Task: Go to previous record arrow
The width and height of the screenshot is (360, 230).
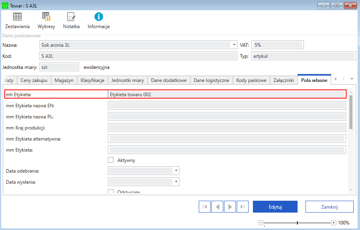Action: (x=217, y=207)
